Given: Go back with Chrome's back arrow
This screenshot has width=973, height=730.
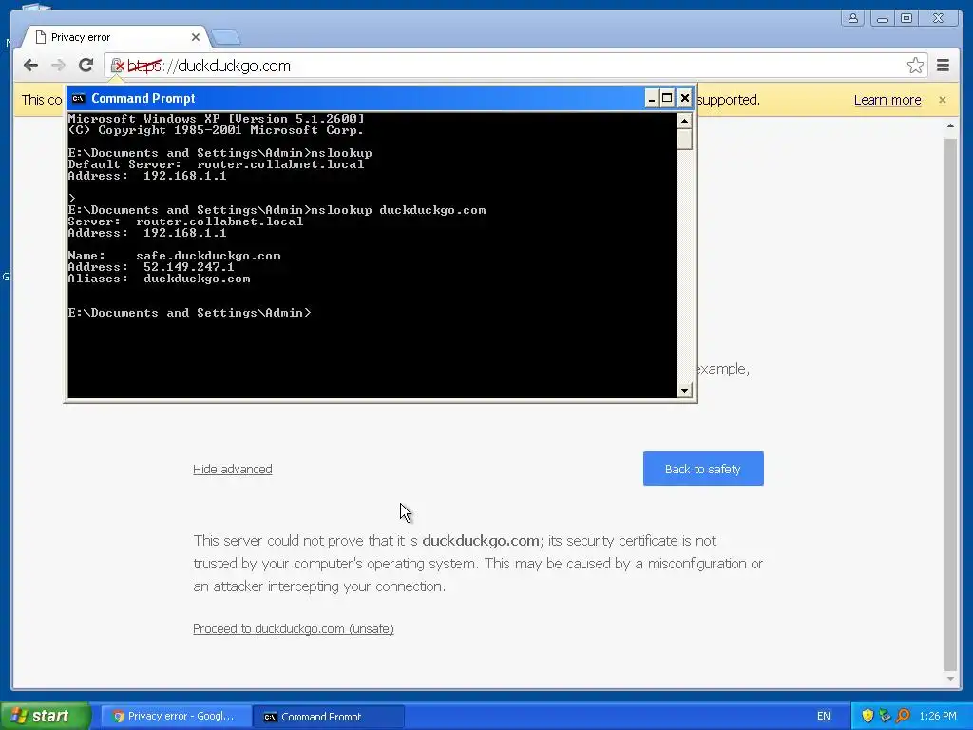Looking at the screenshot, I should [x=30, y=66].
